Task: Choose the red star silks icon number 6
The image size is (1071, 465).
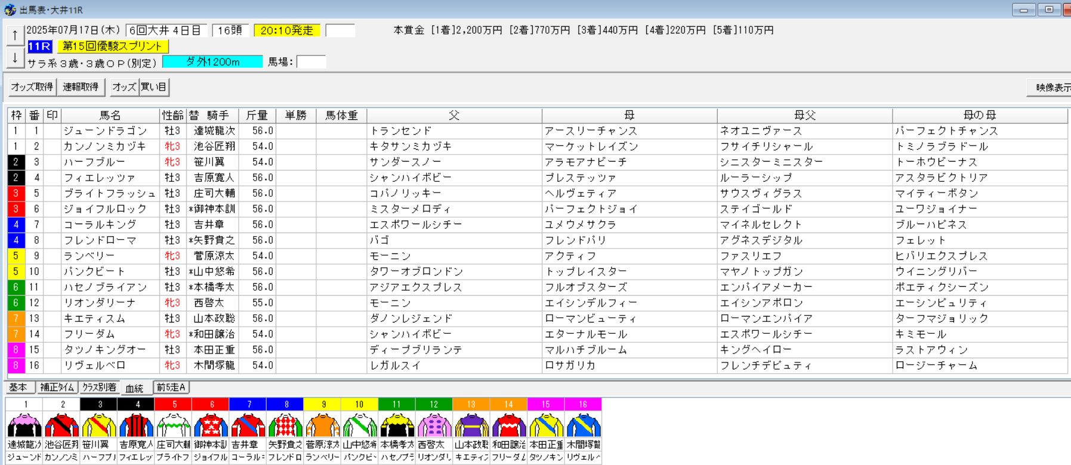Action: coord(211,424)
